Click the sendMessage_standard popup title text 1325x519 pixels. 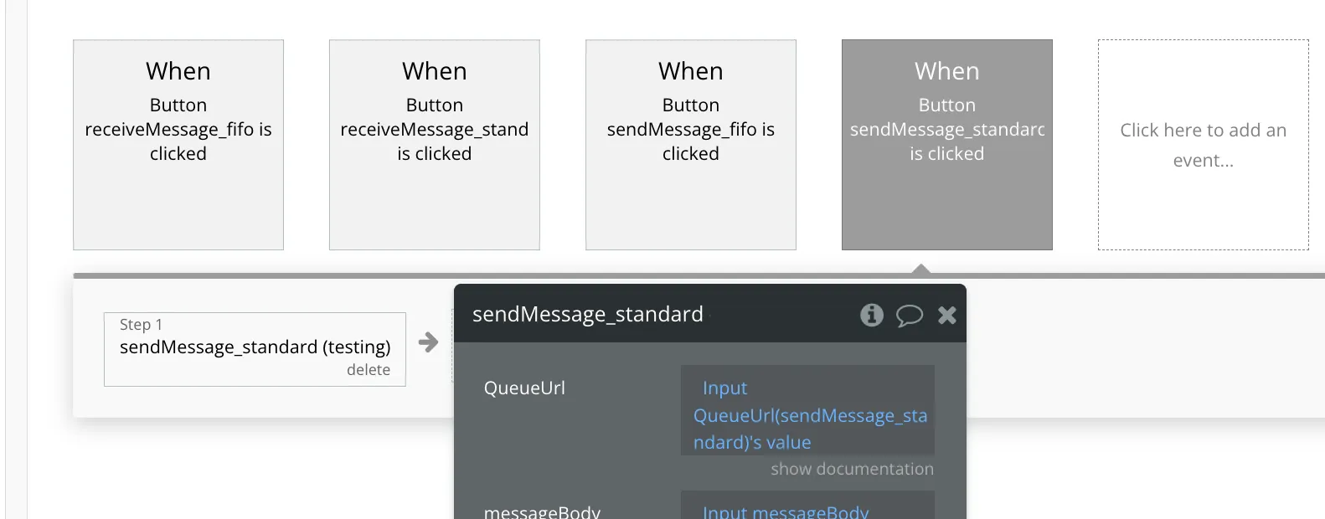click(x=588, y=314)
